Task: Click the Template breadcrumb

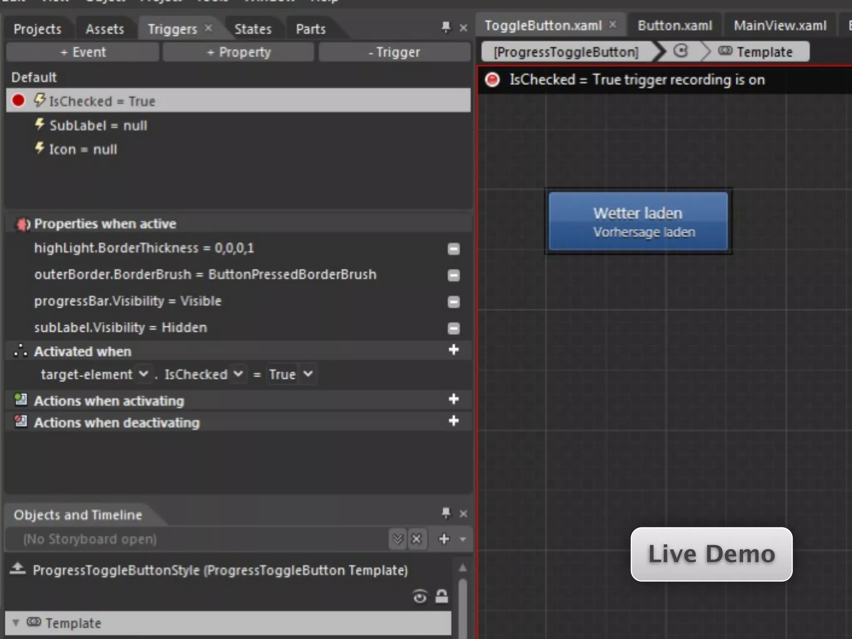Action: point(755,52)
